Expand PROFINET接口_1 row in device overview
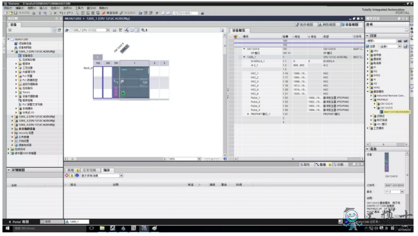Image resolution: width=418 pixels, height=236 pixels. point(248,114)
